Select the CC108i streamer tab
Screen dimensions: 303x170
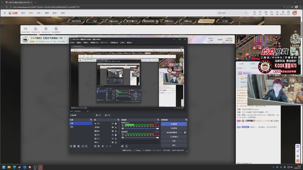coord(225,21)
